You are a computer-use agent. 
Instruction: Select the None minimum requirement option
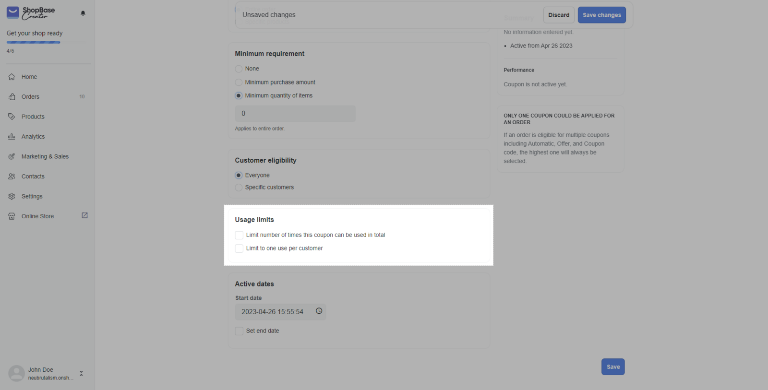tap(239, 69)
